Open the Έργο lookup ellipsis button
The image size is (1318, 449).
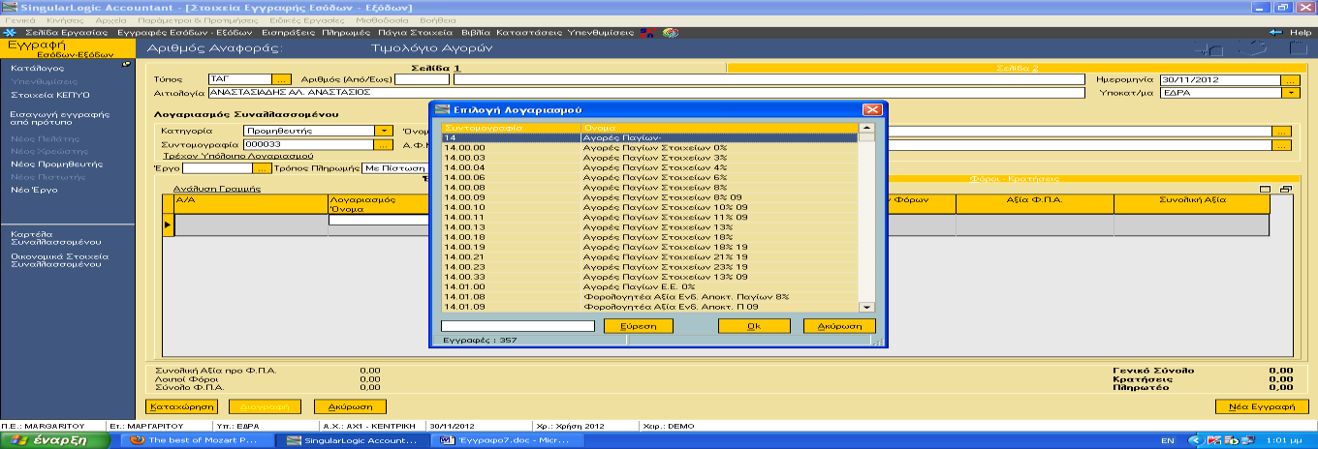pos(263,168)
